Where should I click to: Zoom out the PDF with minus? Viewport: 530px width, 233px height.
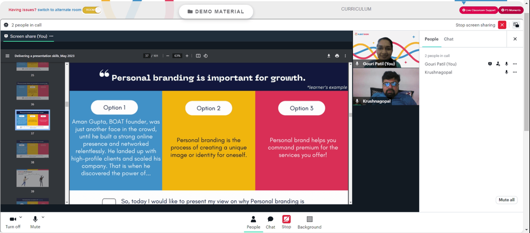[x=167, y=56]
